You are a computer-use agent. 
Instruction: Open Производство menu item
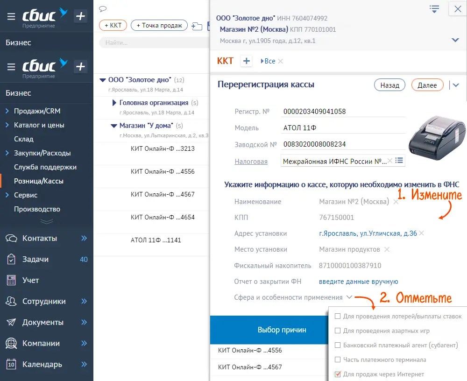37,209
